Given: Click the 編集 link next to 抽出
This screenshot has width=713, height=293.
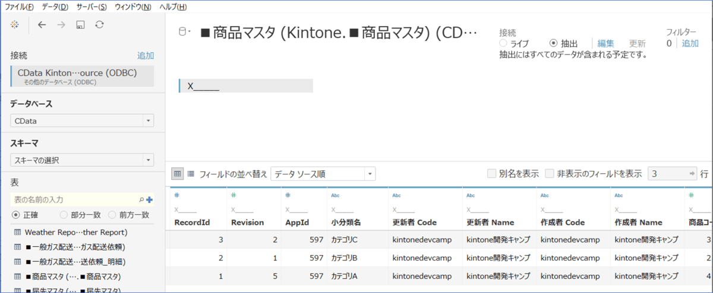Looking at the screenshot, I should [605, 43].
